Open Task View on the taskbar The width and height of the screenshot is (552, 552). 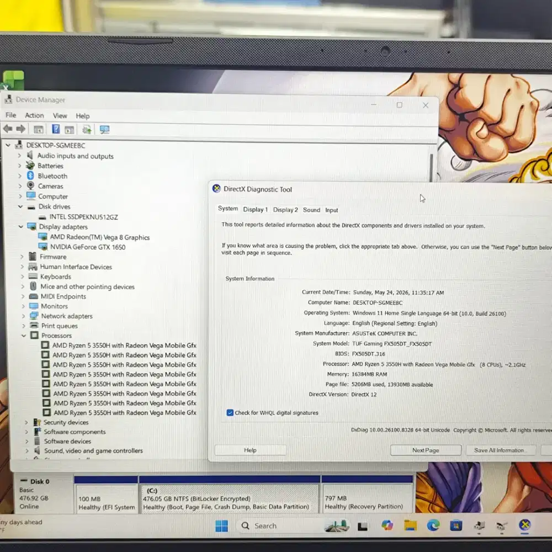point(363,526)
